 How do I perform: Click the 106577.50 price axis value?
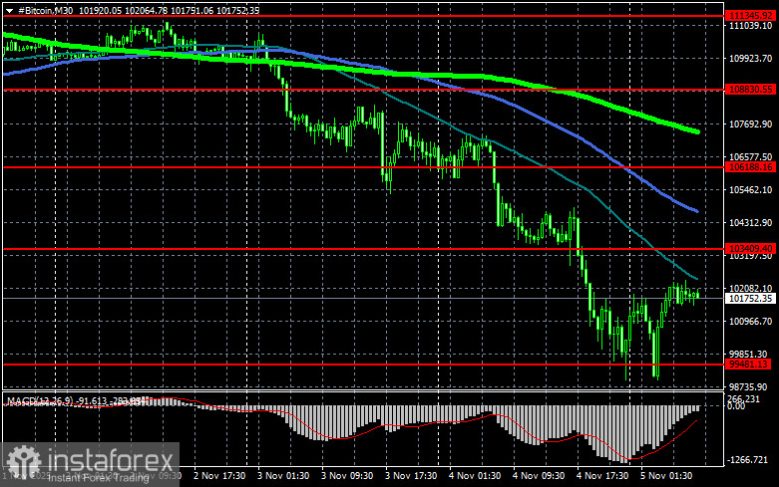coord(750,157)
